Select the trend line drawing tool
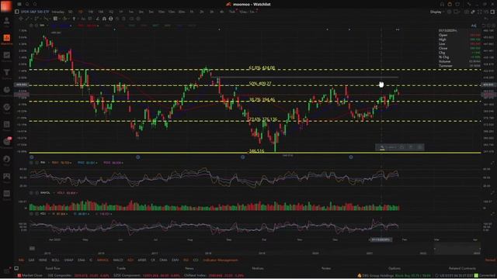The image size is (497, 279). pyautogui.click(x=27, y=19)
